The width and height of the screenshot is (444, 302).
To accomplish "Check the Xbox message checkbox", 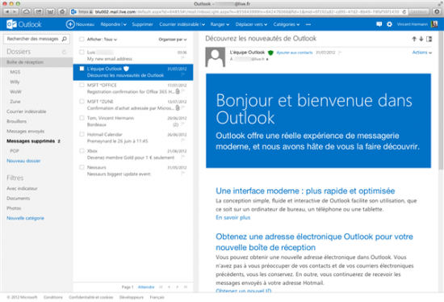I will click(x=82, y=151).
